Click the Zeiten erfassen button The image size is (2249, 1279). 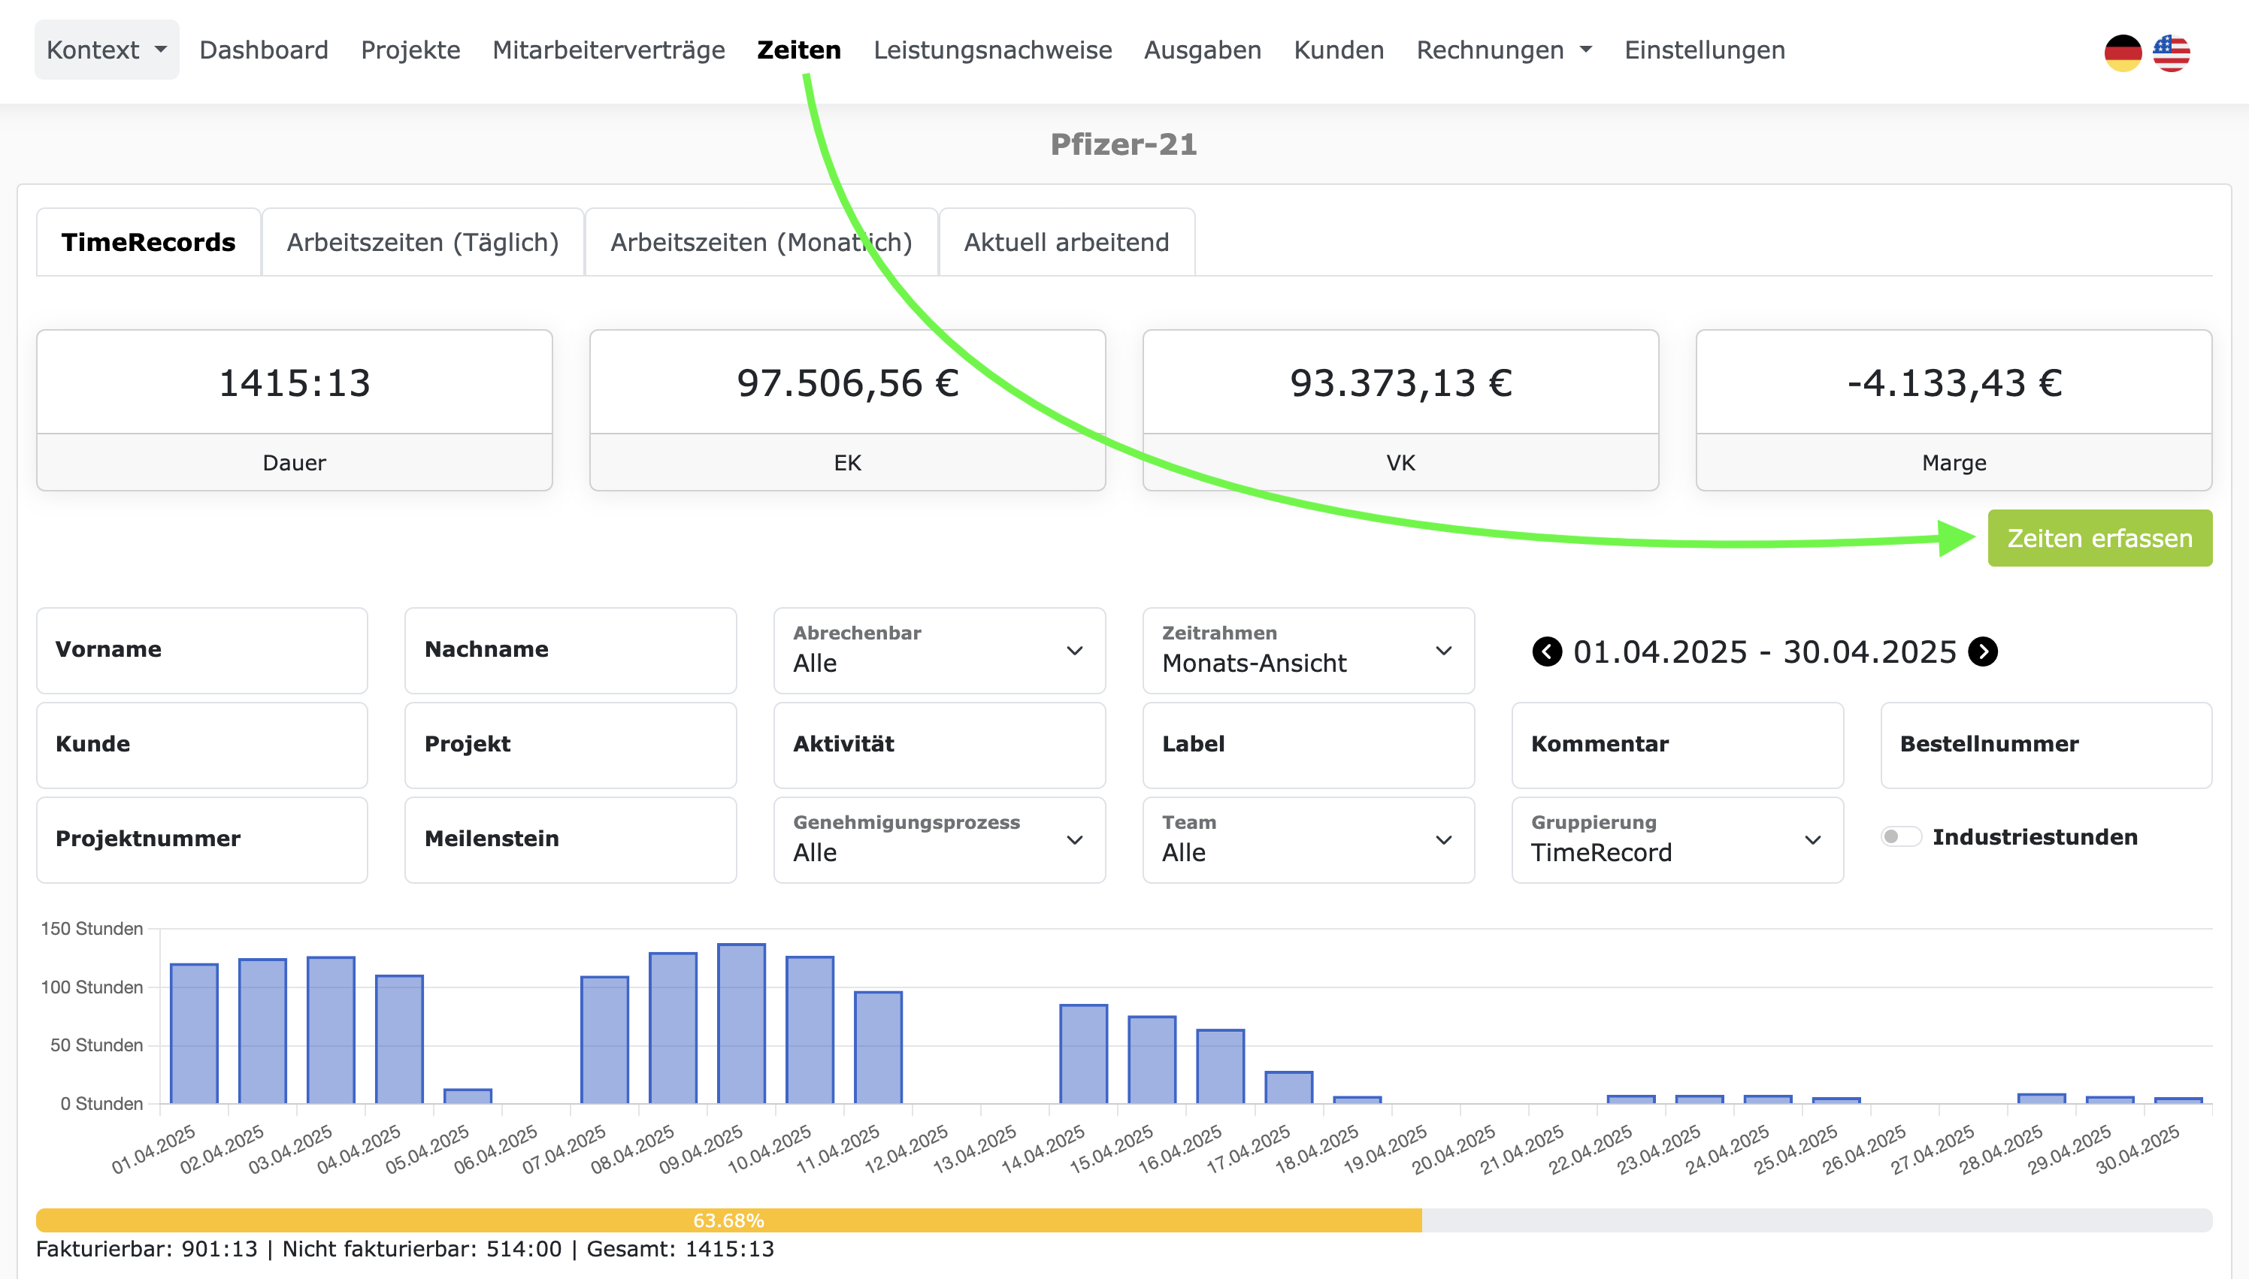click(x=2099, y=537)
